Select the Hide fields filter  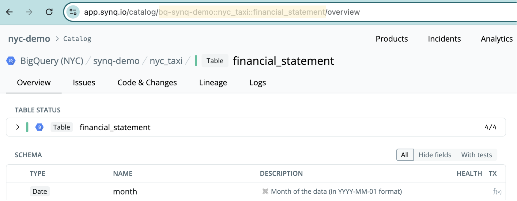click(435, 155)
